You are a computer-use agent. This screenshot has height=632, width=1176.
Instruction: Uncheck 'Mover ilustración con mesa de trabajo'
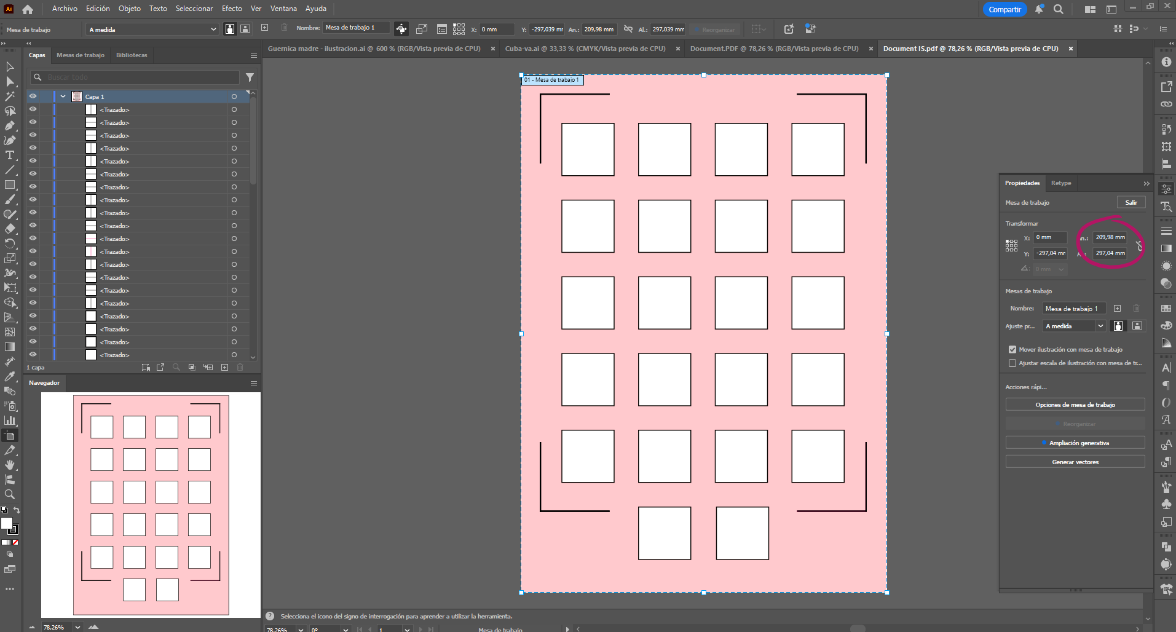point(1012,350)
